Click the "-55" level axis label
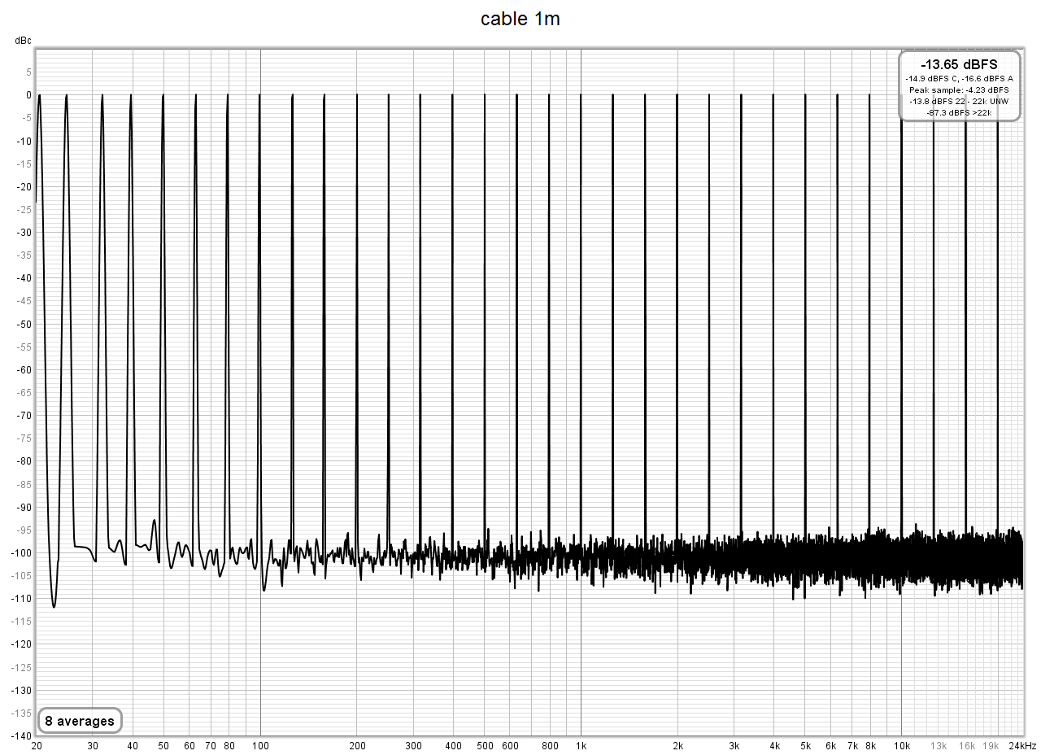Viewport: 1041px width, 755px height. tap(23, 347)
